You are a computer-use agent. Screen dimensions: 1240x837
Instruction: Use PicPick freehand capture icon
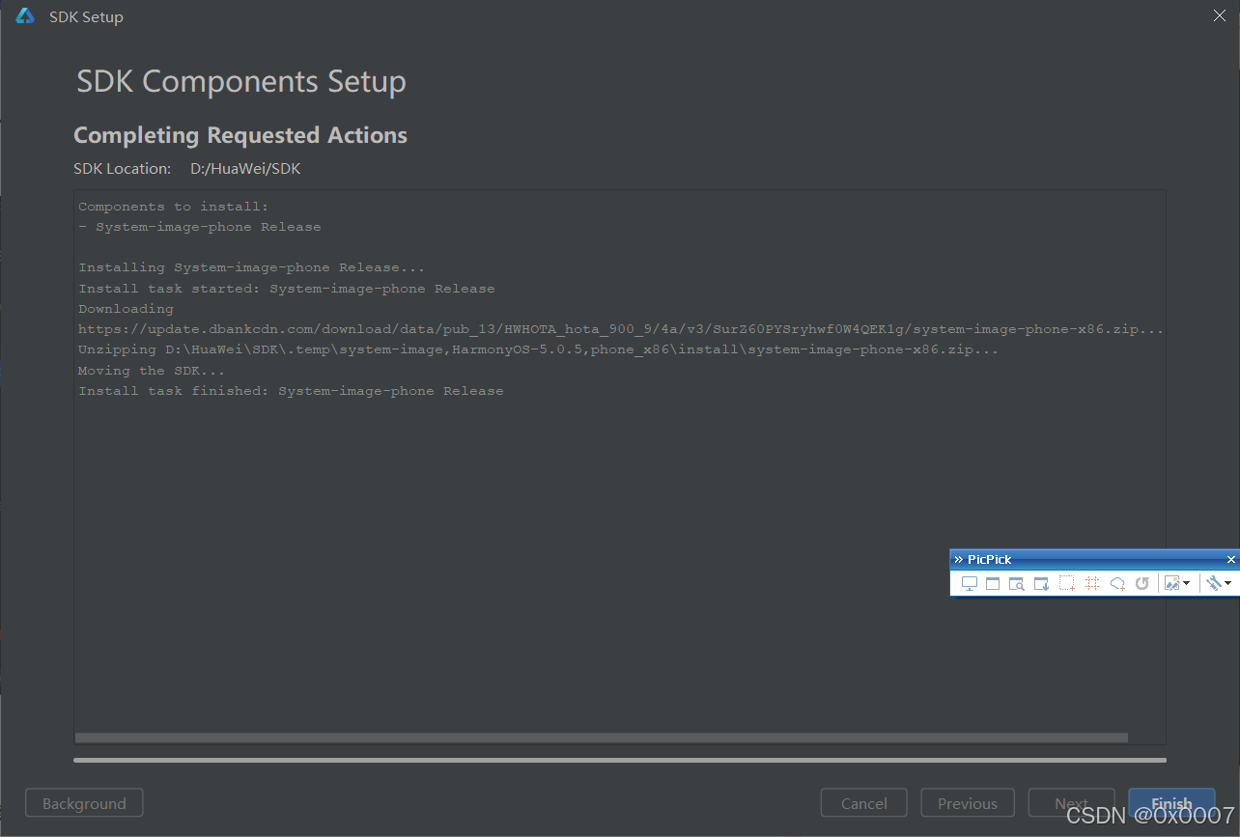coord(1117,583)
